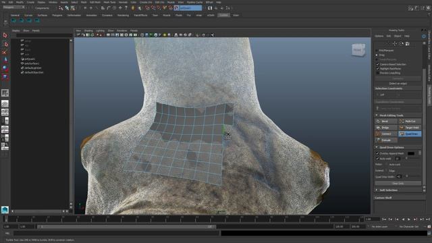Select the arrow Select tool in the toolbox
This screenshot has width=432, height=243.
click(x=5, y=35)
